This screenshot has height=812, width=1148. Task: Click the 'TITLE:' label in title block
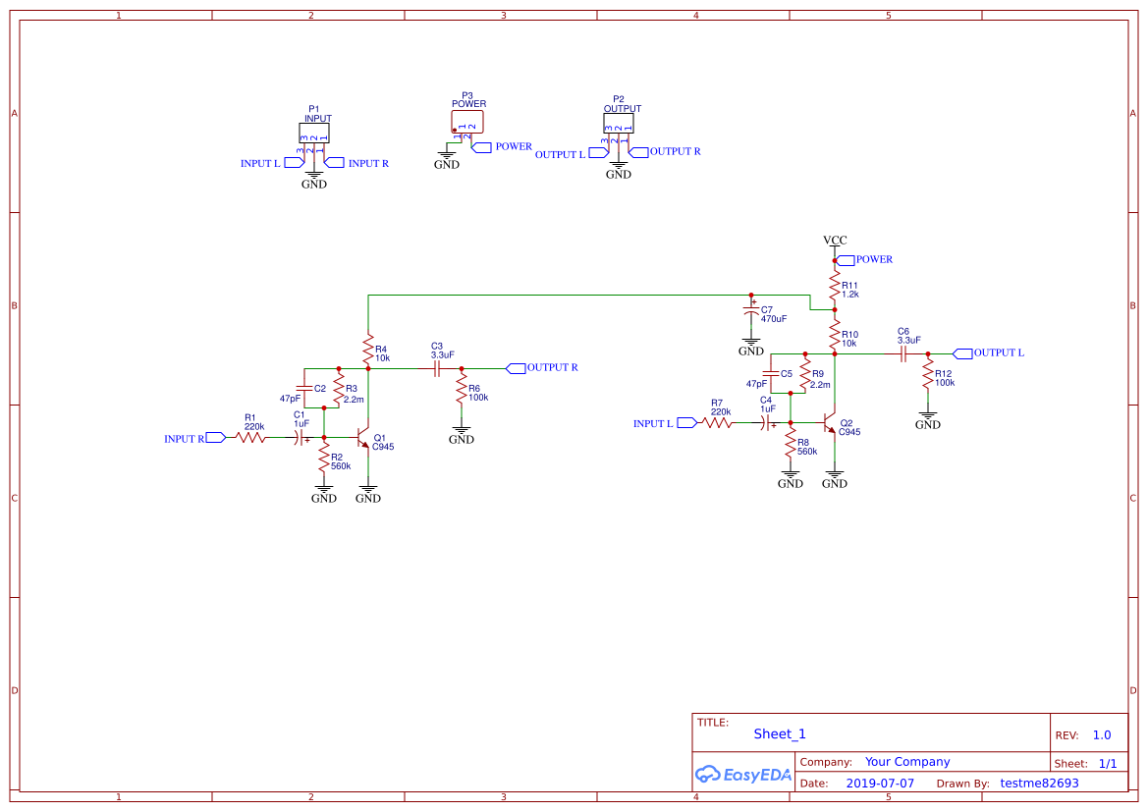click(713, 723)
